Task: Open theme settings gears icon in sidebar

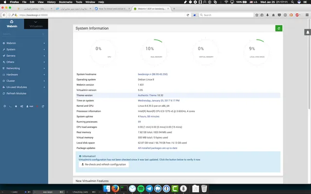Action: click(21, 106)
